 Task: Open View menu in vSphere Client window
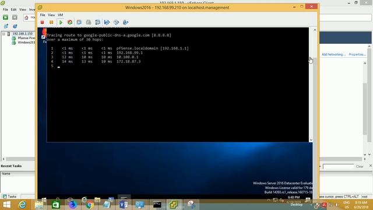point(23,9)
